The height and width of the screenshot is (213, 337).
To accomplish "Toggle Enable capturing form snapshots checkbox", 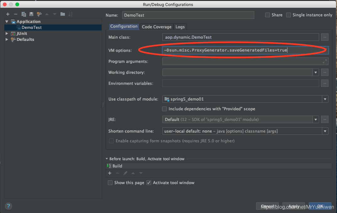I will coord(111,141).
